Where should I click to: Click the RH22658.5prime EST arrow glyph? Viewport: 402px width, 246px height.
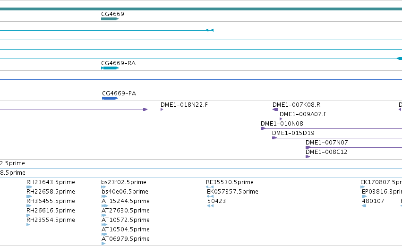[29, 196]
